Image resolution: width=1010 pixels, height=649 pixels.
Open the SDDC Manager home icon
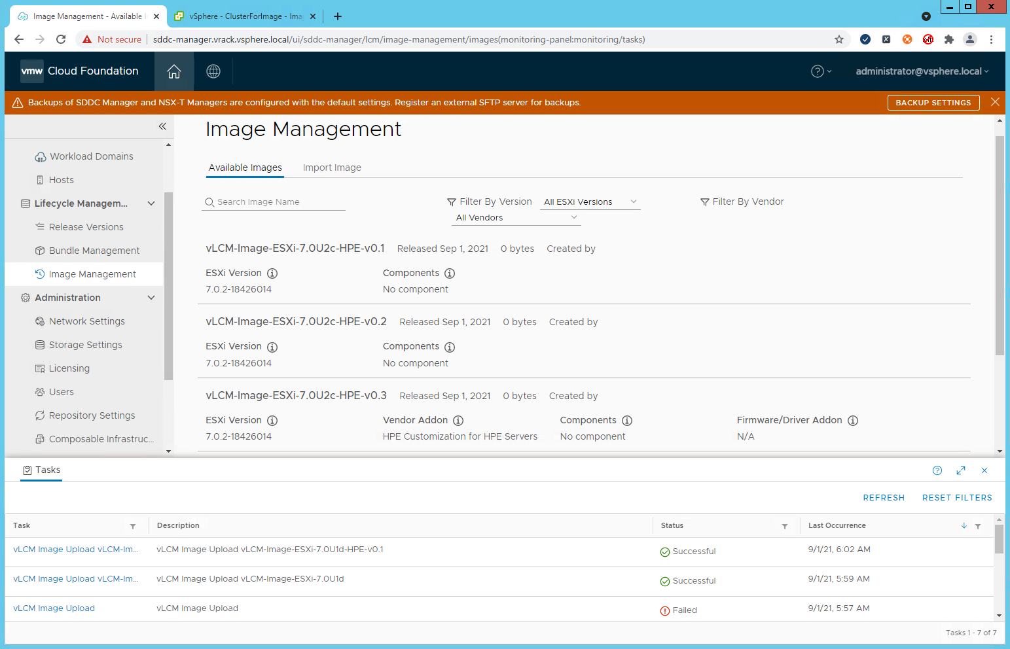[174, 71]
